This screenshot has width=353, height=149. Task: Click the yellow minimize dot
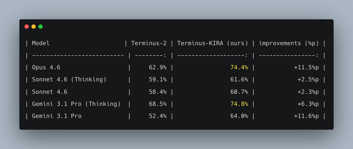click(x=34, y=27)
